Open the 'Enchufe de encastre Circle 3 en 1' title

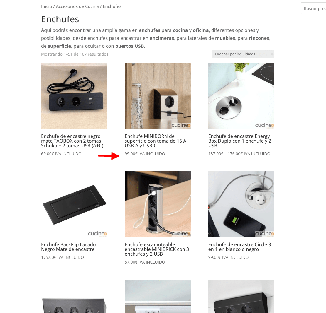[239, 247]
